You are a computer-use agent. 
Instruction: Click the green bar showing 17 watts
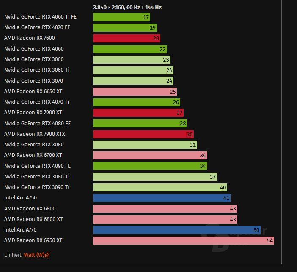point(122,17)
